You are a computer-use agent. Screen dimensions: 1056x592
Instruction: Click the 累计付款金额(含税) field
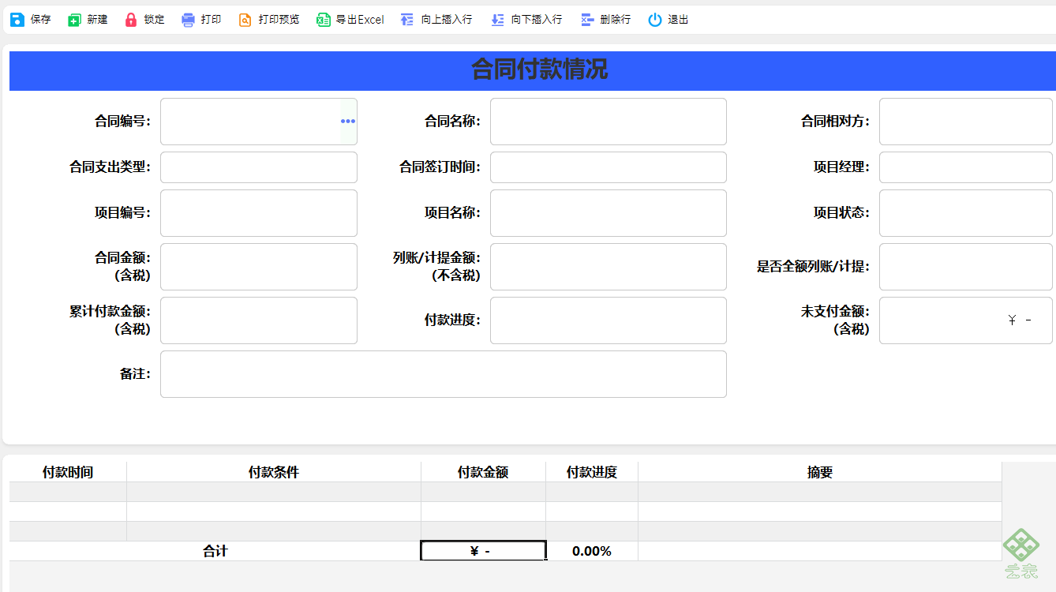tap(259, 320)
